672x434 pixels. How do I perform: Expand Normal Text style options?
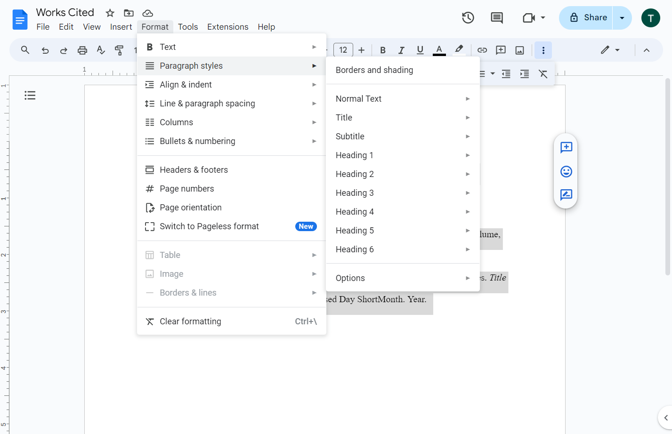(x=403, y=99)
